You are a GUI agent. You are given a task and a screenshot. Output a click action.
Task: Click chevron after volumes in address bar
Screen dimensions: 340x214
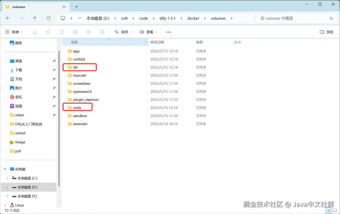coord(232,18)
